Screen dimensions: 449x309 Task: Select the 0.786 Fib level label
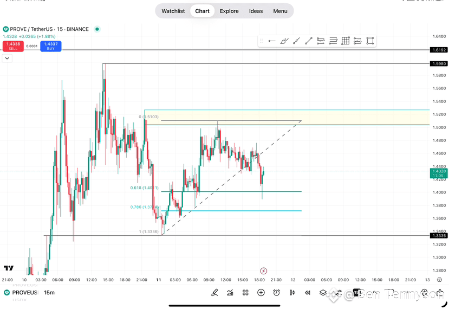click(144, 207)
